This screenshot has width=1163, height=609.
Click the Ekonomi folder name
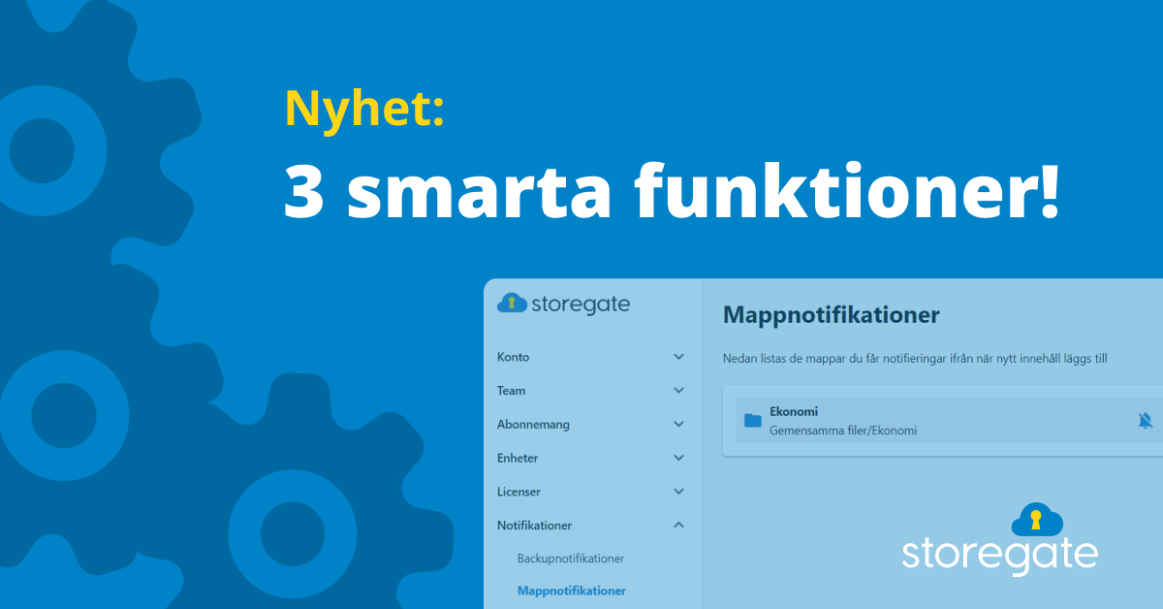coord(794,411)
